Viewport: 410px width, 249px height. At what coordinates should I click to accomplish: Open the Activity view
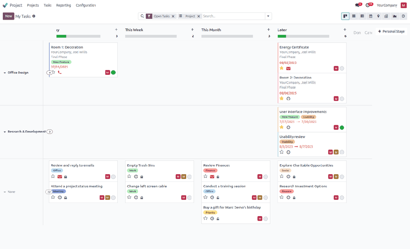click(403, 16)
